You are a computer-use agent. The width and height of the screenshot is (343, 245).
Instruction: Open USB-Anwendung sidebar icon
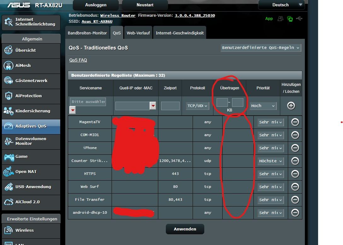9,187
